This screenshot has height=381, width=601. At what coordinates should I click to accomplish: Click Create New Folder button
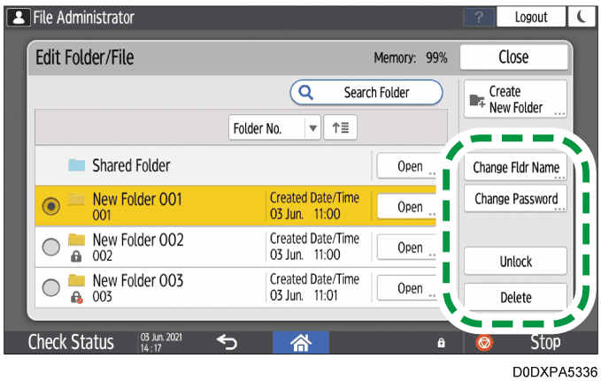click(514, 99)
